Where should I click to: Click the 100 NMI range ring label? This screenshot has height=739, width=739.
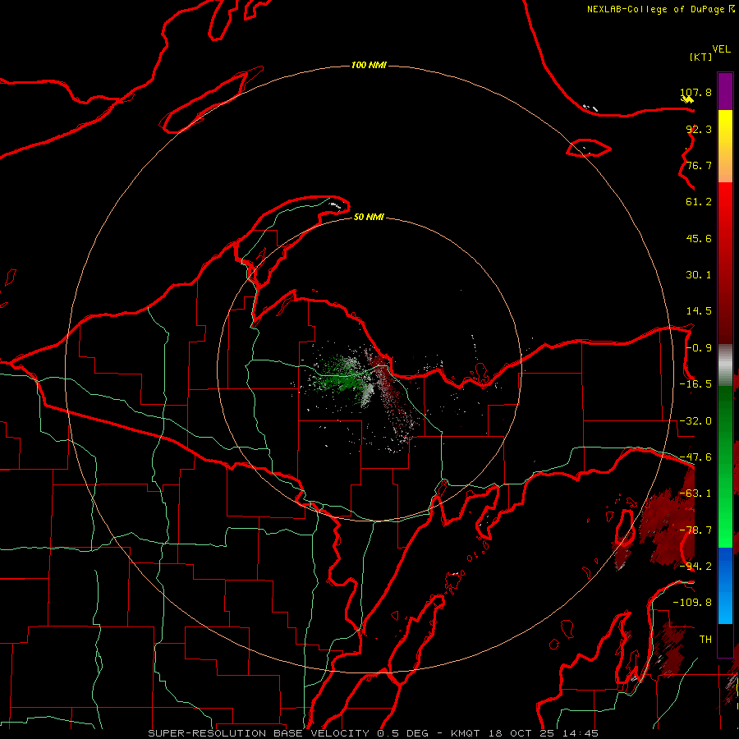(x=369, y=65)
